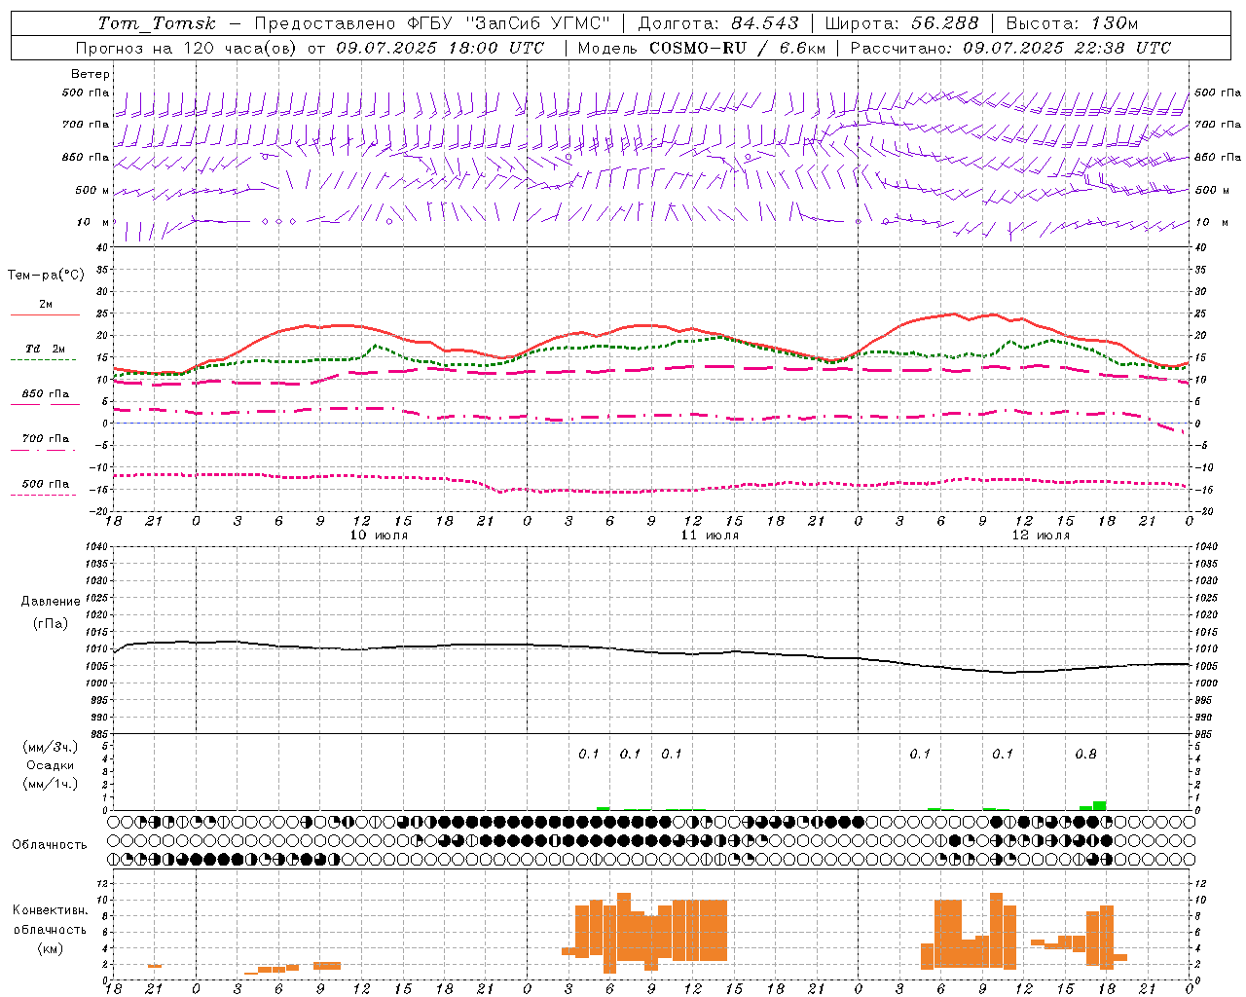
Task: Click '500 гПа' in the temperature legend
Action: click(46, 484)
